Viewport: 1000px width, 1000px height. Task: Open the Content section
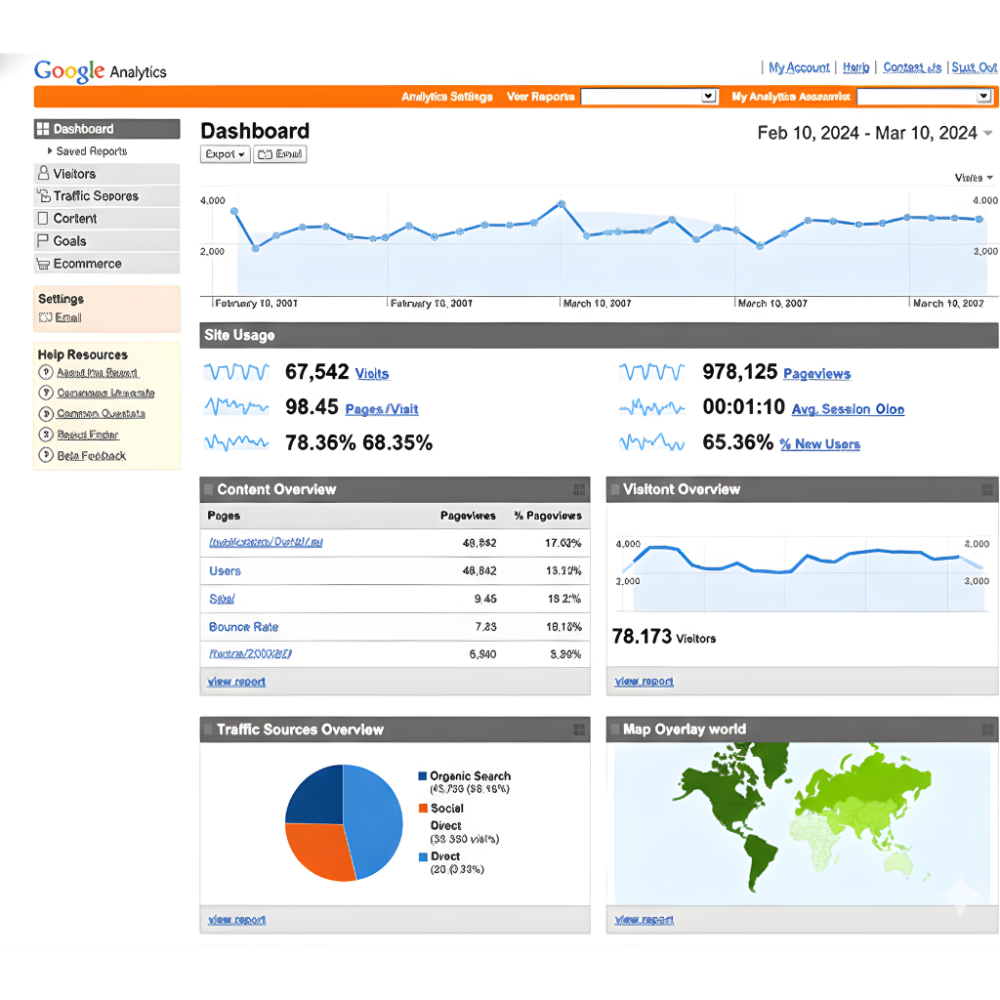click(x=106, y=218)
